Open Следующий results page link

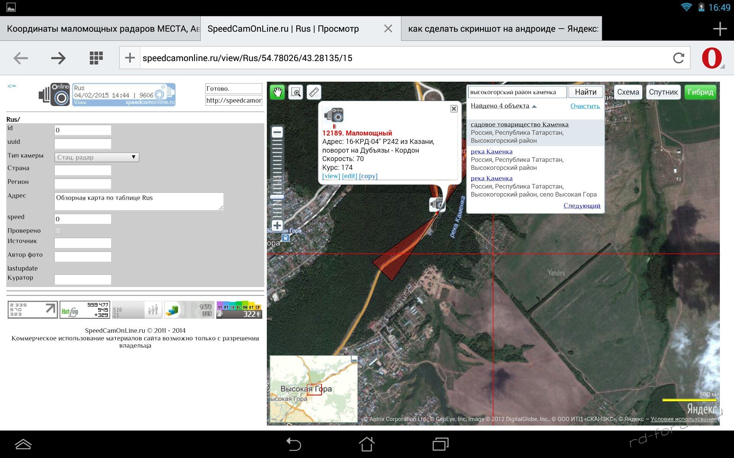click(582, 206)
